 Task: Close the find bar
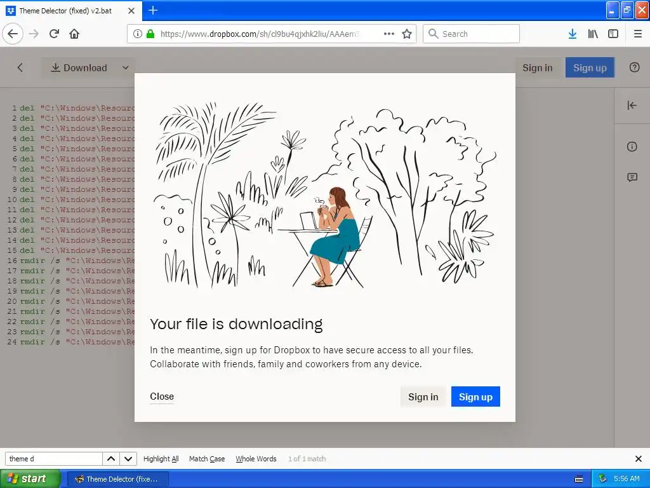639,459
